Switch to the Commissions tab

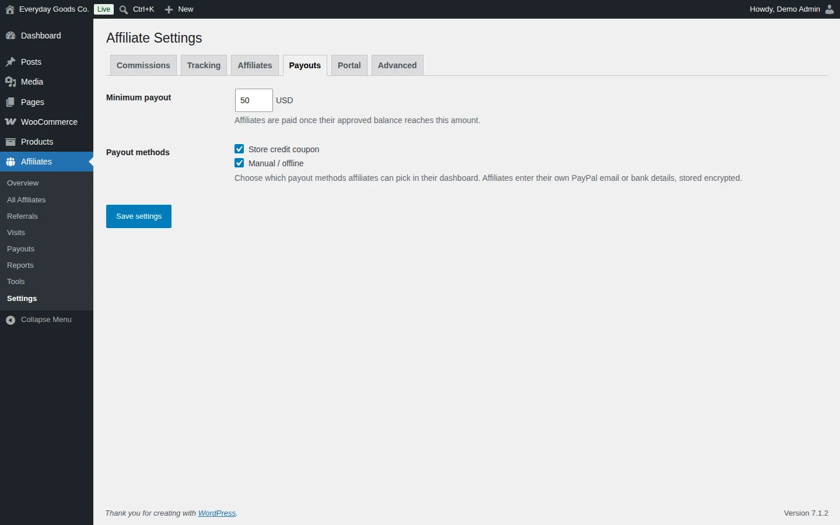click(143, 65)
